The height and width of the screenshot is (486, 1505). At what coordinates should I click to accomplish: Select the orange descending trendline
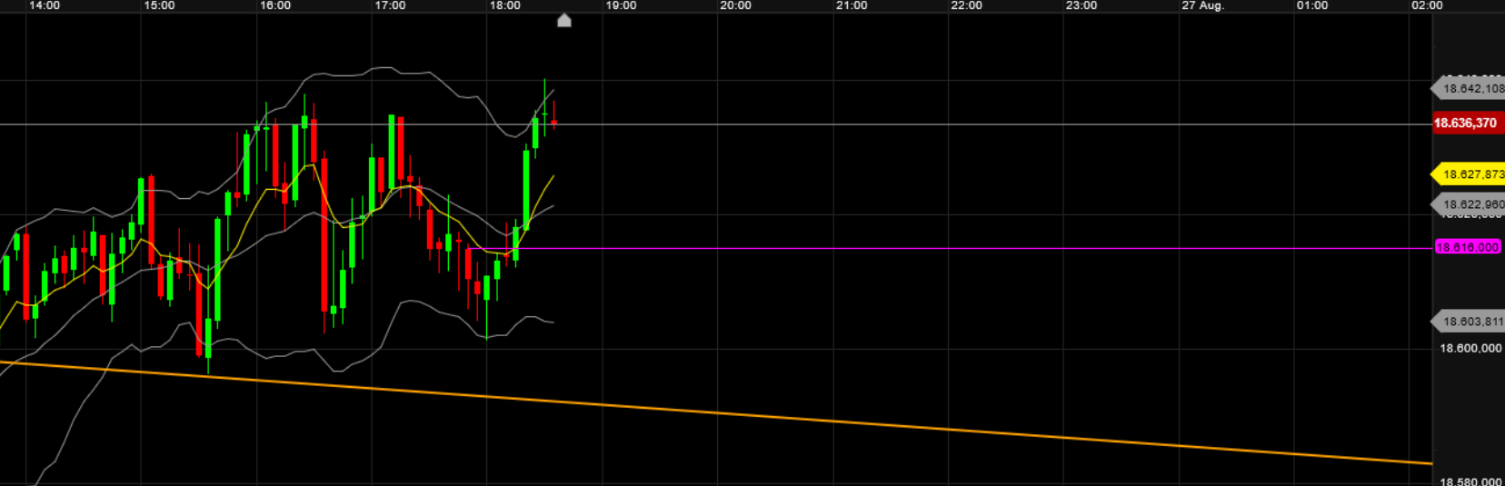[716, 413]
